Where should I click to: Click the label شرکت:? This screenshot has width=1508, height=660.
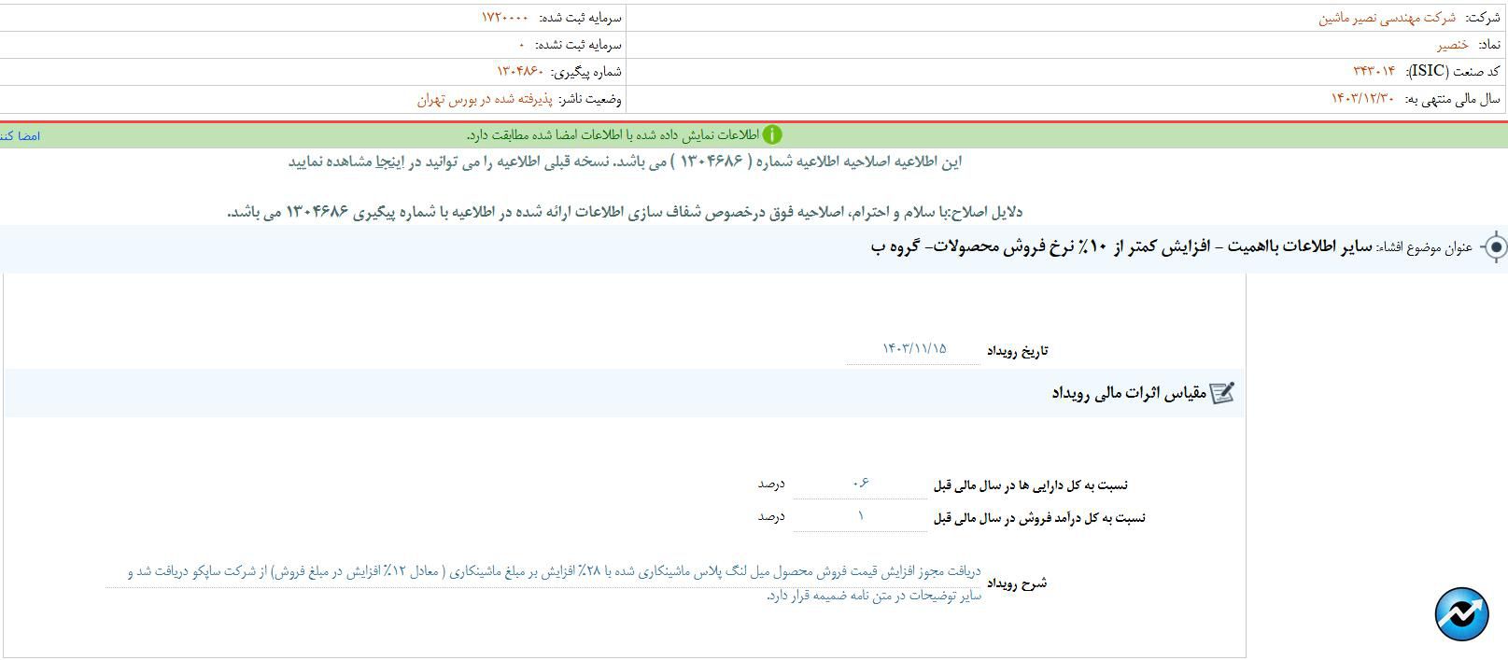[1483, 18]
